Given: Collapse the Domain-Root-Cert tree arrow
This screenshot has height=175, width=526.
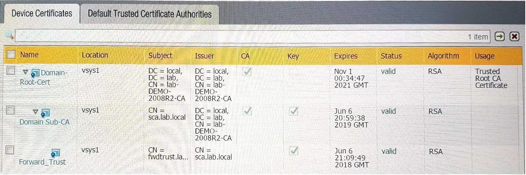Looking at the screenshot, I should [25, 72].
